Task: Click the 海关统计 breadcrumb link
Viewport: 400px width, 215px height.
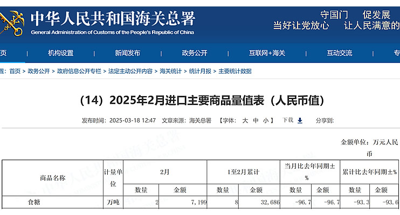Action: (170, 71)
